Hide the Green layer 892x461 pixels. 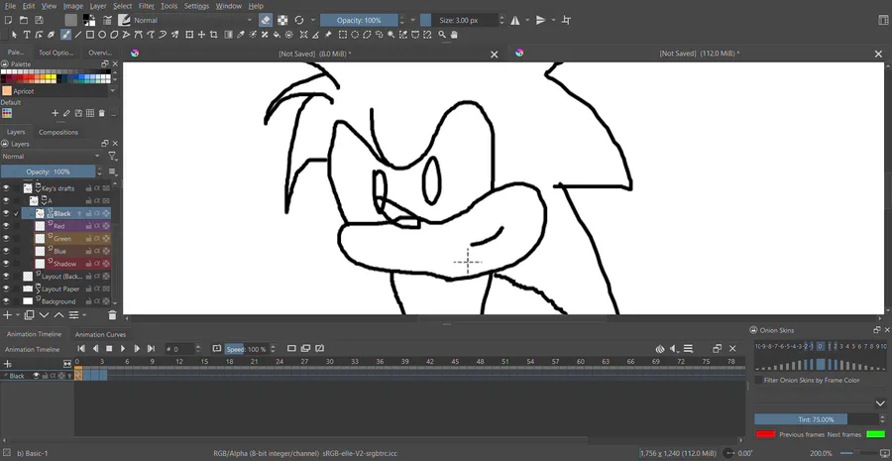pyautogui.click(x=6, y=239)
